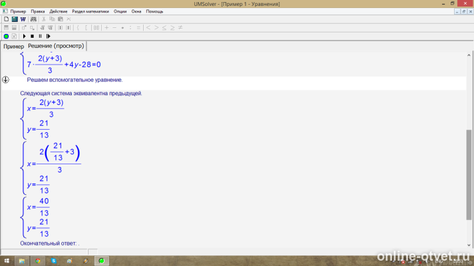Open File Explorer from taskbar
Viewport: 474px width, 266px height.
(22, 261)
